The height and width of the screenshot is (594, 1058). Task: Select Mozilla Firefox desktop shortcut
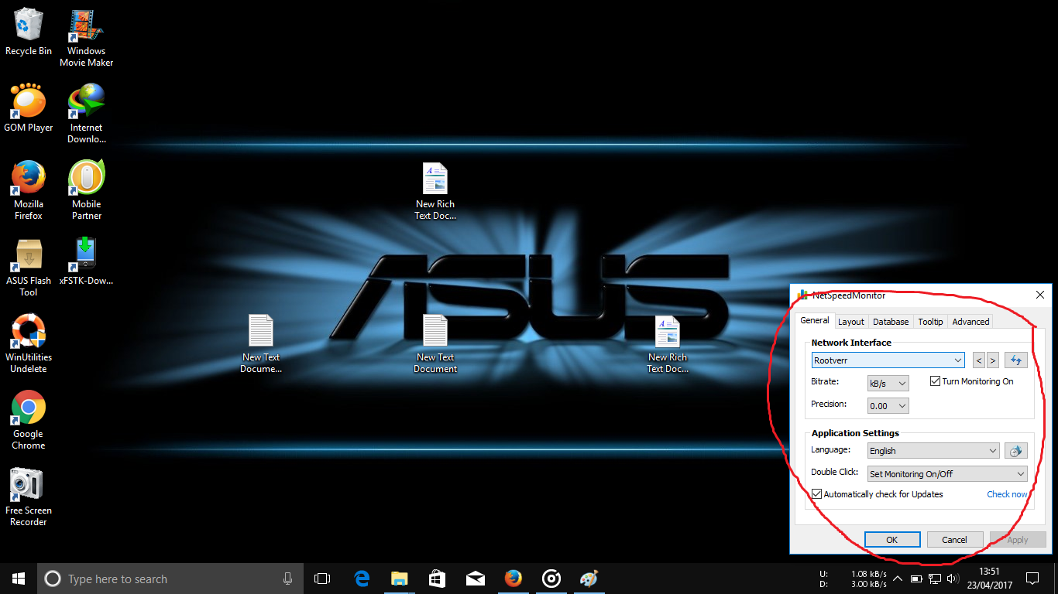(x=29, y=191)
